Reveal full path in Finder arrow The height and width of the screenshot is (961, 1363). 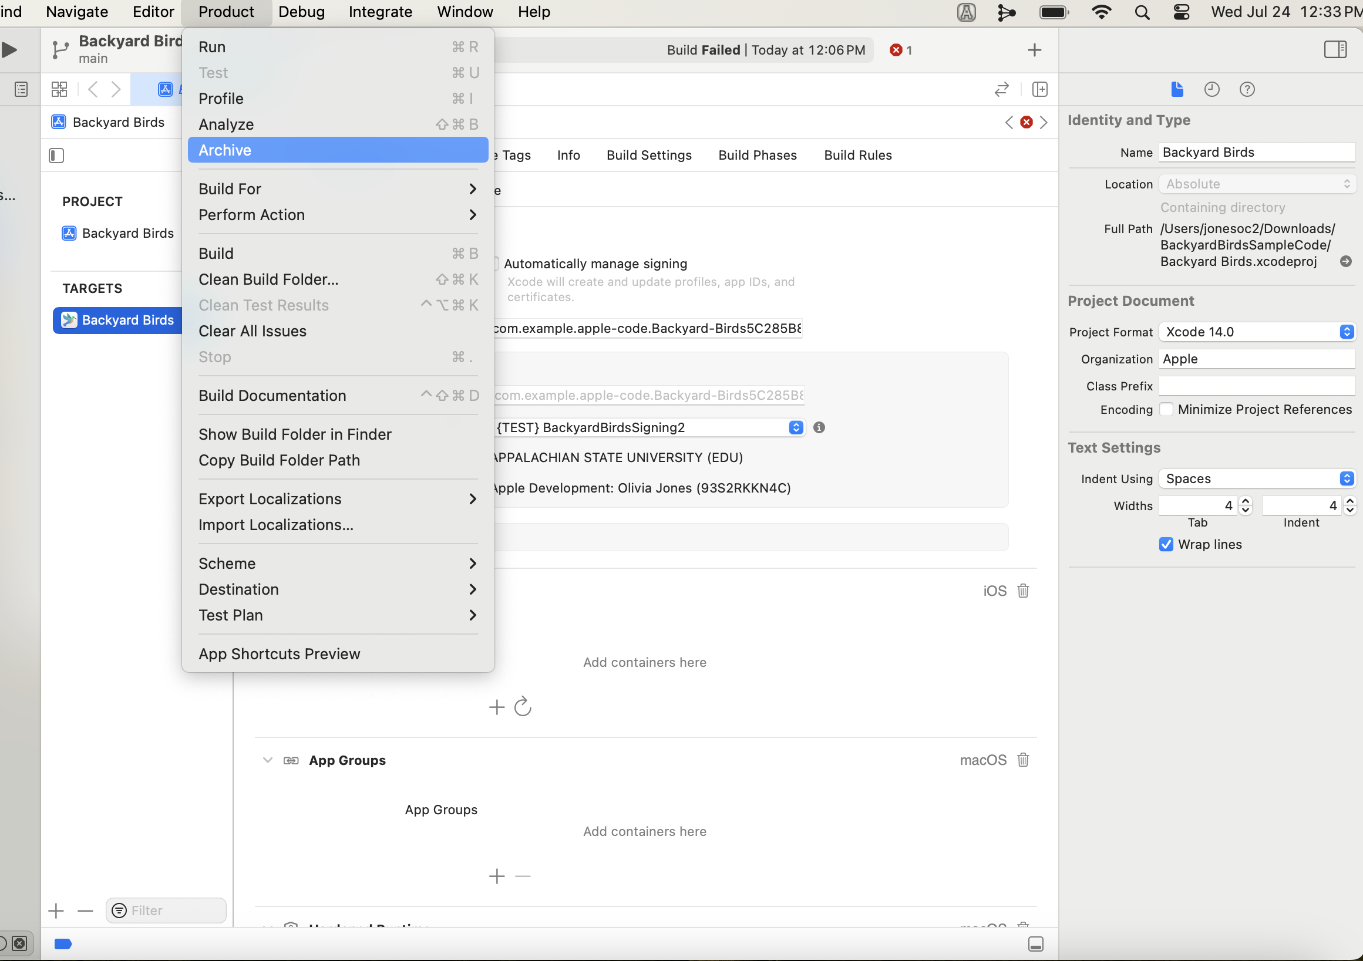(1346, 261)
